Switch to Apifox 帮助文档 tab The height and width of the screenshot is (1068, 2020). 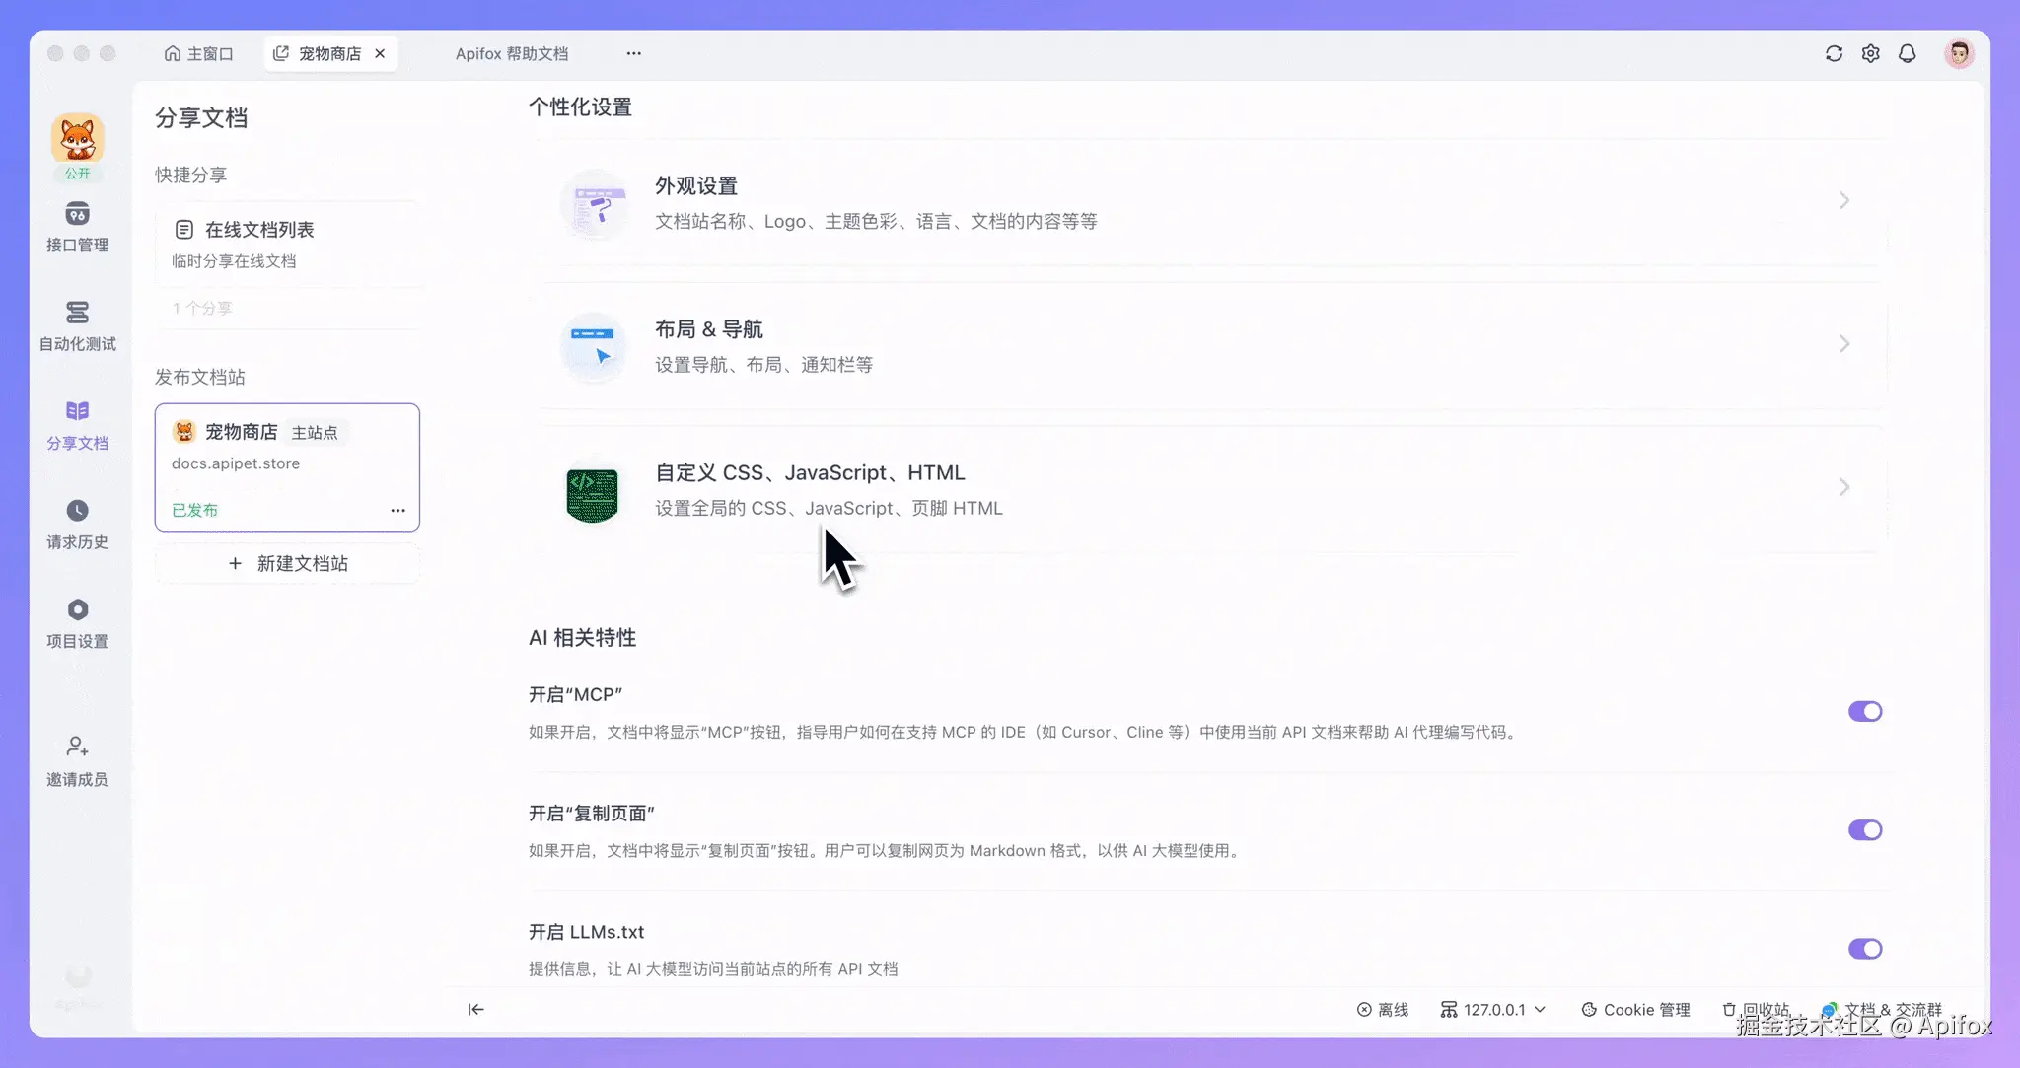[512, 53]
